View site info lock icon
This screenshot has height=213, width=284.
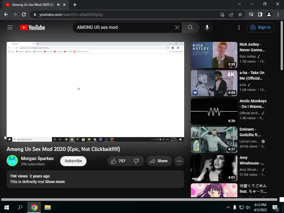click(35, 14)
